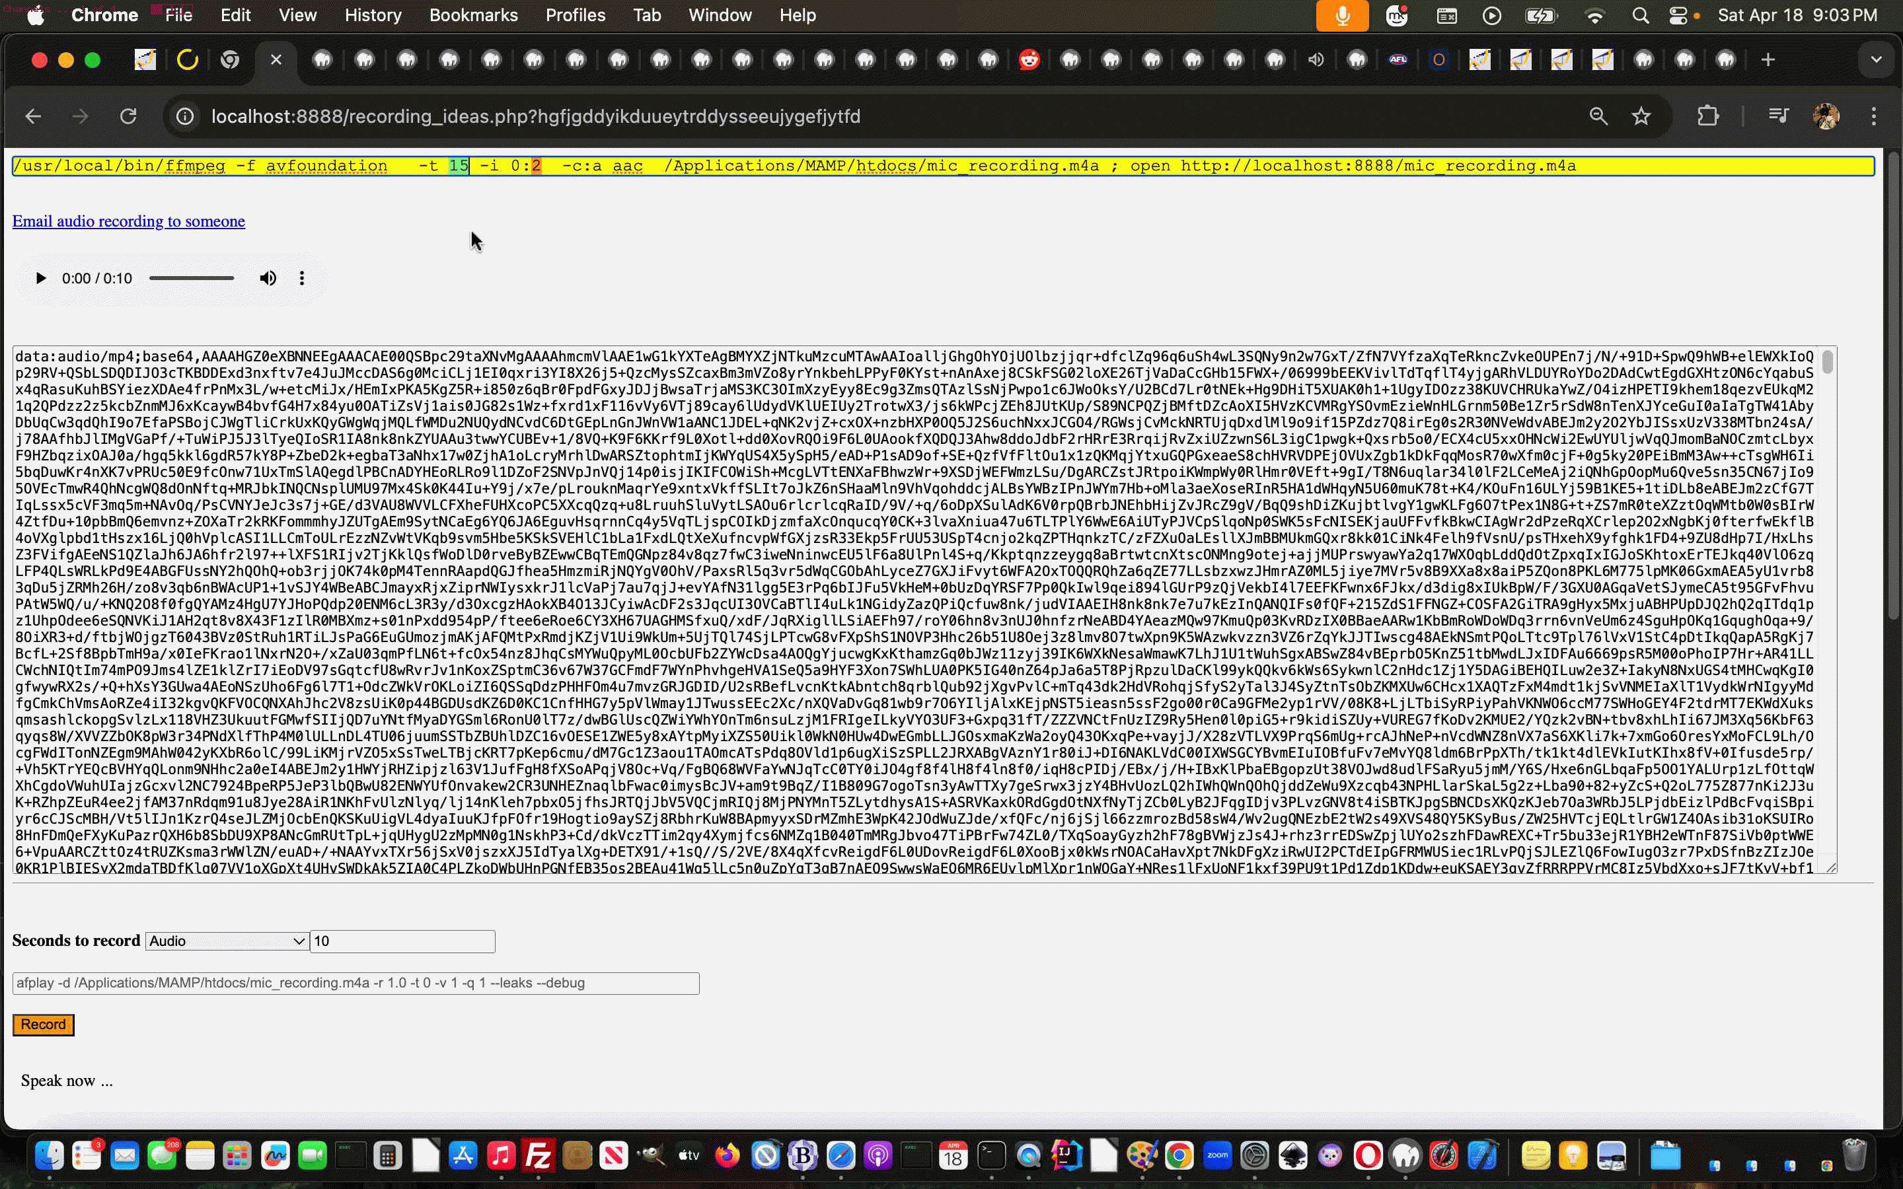Viewport: 1903px width, 1189px height.
Task: Play the audio recording
Action: tap(41, 278)
